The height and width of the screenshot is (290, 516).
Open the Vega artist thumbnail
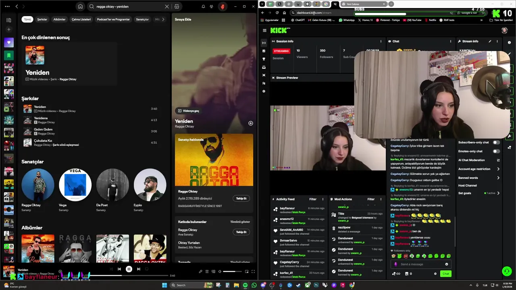(75, 185)
